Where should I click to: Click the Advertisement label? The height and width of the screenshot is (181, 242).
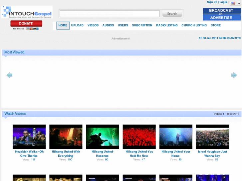[x=121, y=39]
